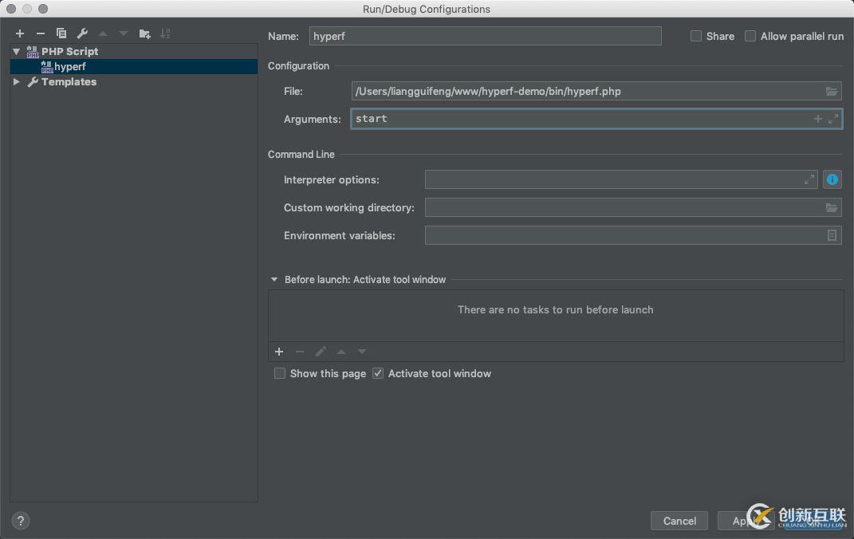Image resolution: width=854 pixels, height=539 pixels.
Task: Collapse the Before launch section
Action: tap(274, 280)
